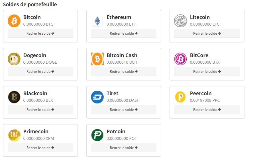This screenshot has height=162, width=257.
Task: Open Retirer le solde under Dogecoin
Action: coord(40,71)
